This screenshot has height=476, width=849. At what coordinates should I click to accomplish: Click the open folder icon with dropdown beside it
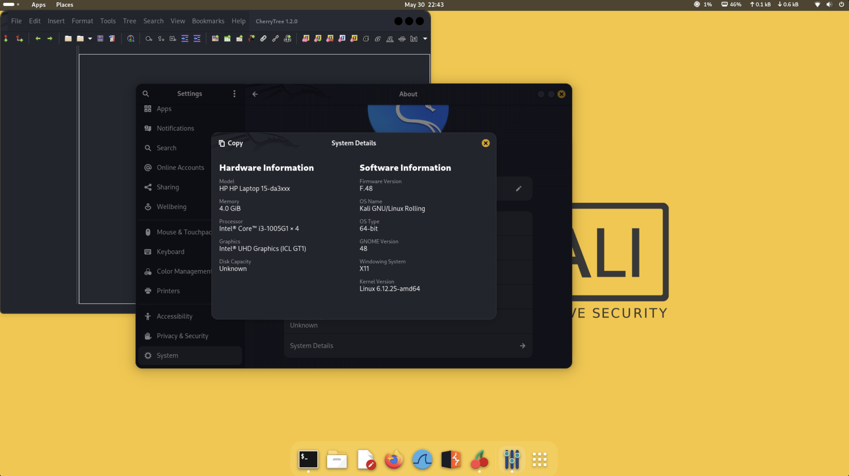click(x=80, y=39)
